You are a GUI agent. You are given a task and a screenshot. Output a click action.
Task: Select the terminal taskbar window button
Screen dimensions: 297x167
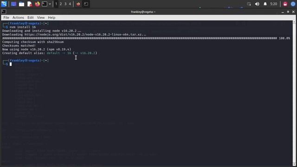86,4
